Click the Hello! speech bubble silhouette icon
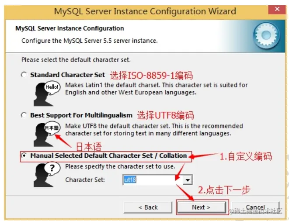Image resolution: width=289 pixels, height=221 pixels. coord(47,93)
